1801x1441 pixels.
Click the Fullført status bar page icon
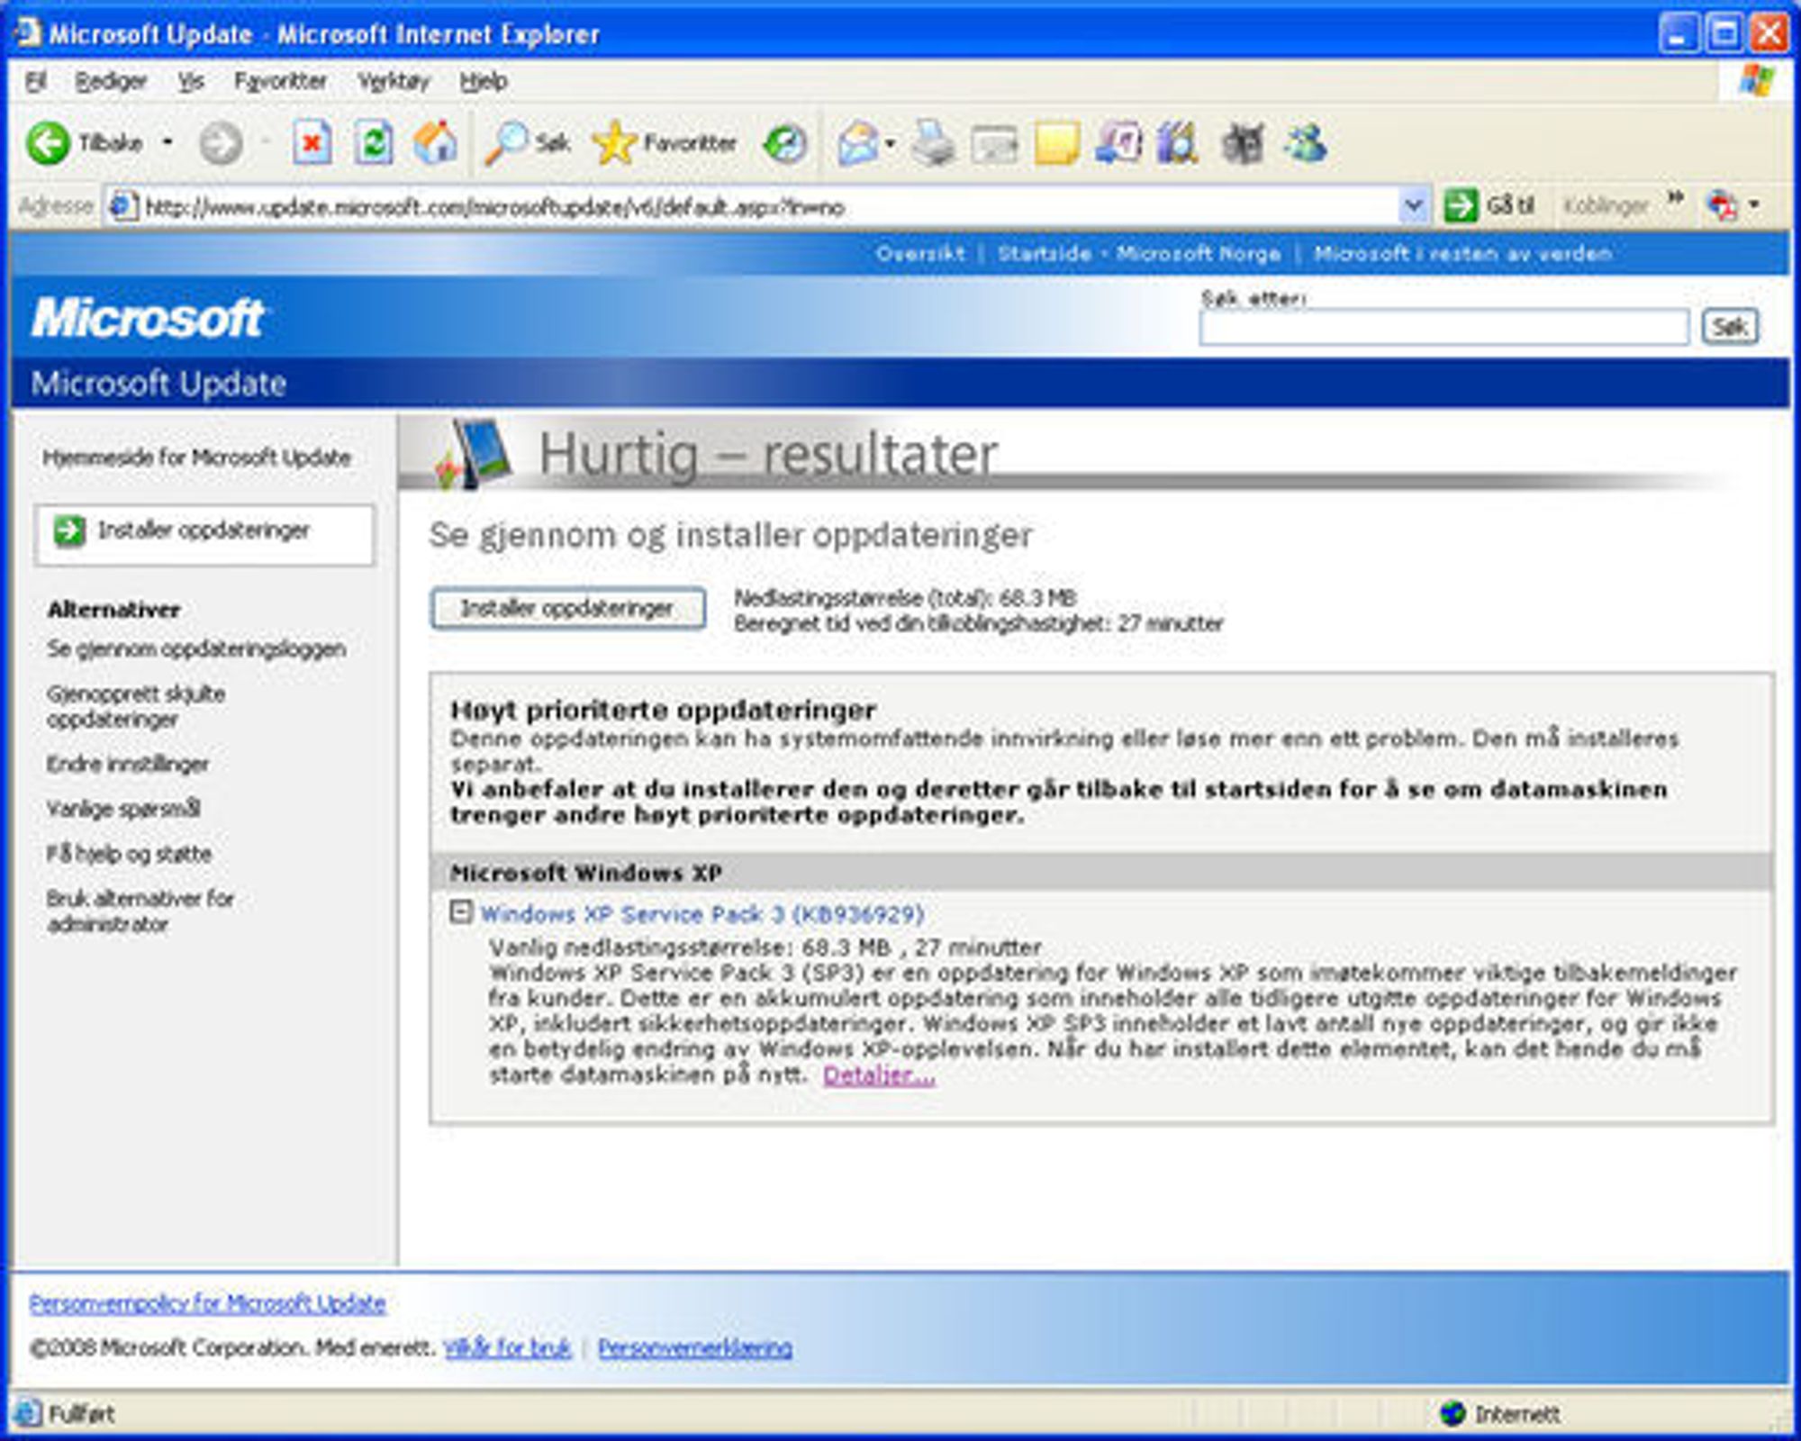(27, 1413)
